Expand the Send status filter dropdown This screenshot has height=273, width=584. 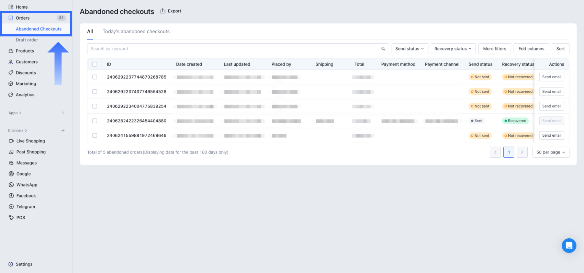tap(409, 49)
